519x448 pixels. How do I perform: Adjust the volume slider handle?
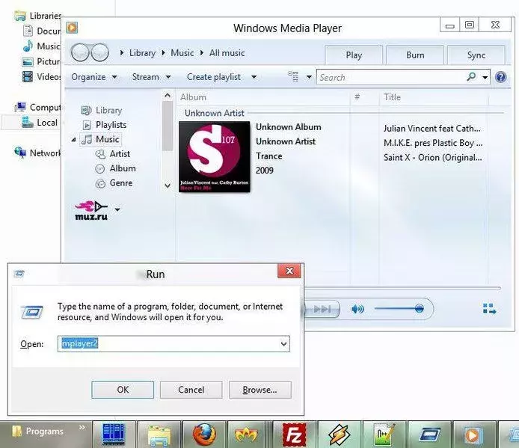pyautogui.click(x=419, y=309)
